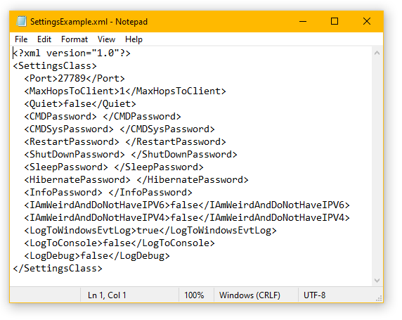
Task: Click the scrollbar down arrow
Action: pos(377,280)
